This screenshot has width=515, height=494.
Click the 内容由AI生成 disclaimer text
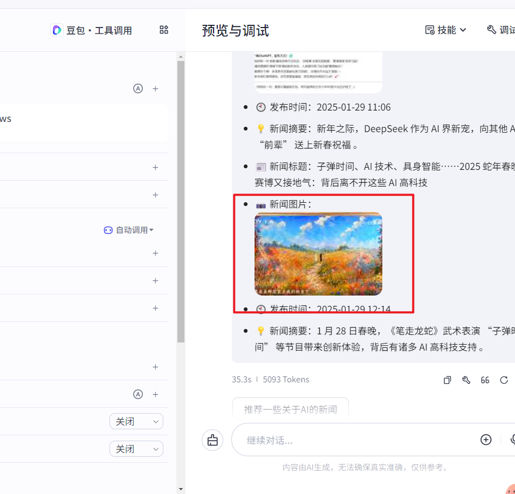[x=366, y=467]
